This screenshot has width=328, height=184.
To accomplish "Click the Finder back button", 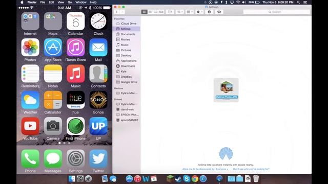I will coord(116,12).
